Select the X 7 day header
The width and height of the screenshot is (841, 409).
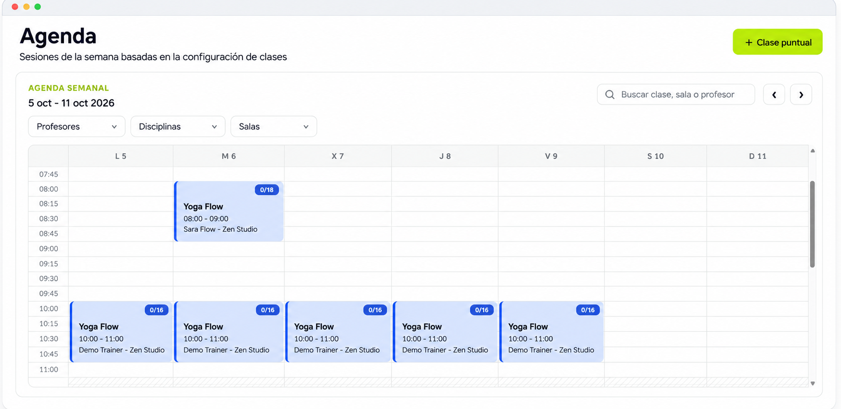(338, 156)
